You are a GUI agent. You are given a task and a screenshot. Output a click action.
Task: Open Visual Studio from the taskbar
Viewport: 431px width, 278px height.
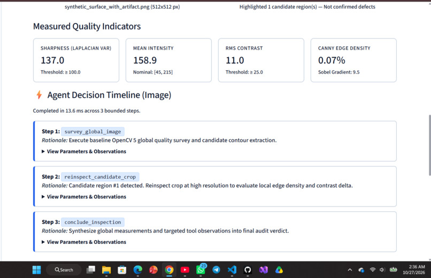click(x=263, y=270)
